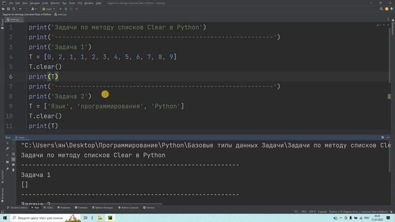Image resolution: width=395 pixels, height=222 pixels.
Task: Open the Refactor menu
Action: click(55, 3)
